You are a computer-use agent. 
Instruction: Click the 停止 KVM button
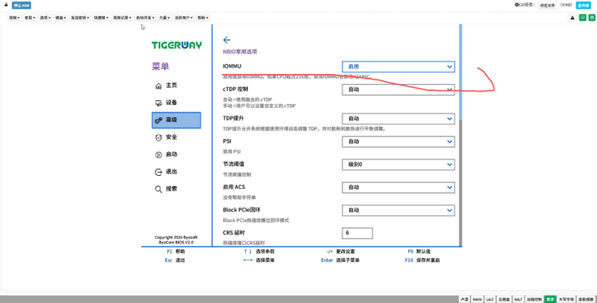pyautogui.click(x=22, y=5)
